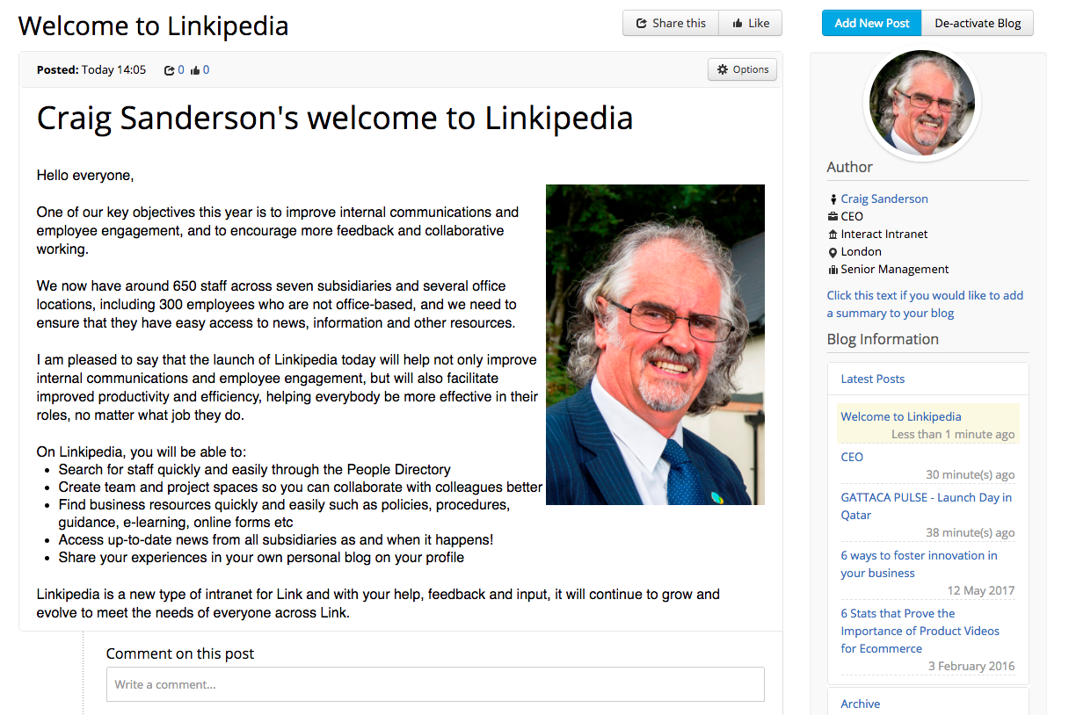Click Add New Post

pyautogui.click(x=871, y=23)
